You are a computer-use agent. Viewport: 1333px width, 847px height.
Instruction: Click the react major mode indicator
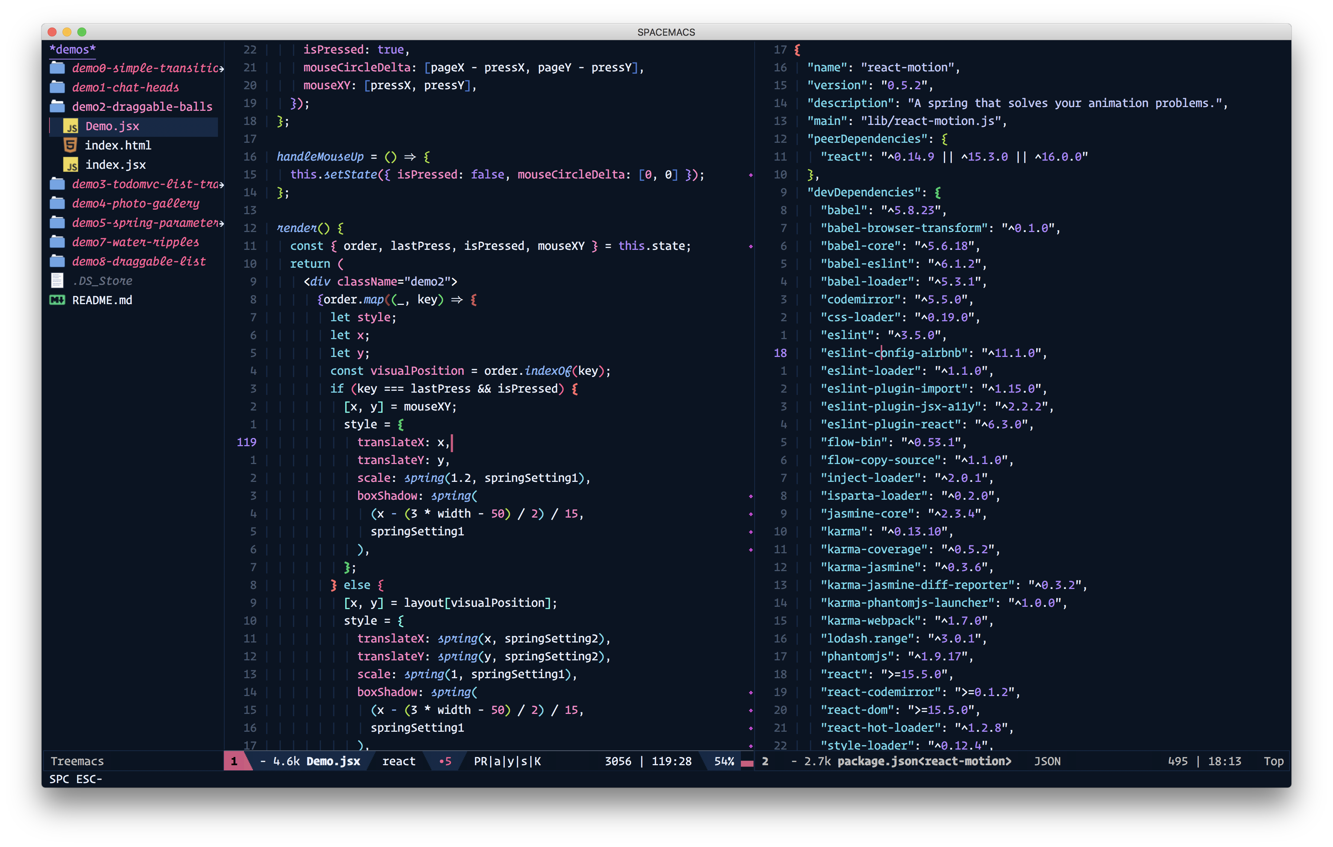399,761
